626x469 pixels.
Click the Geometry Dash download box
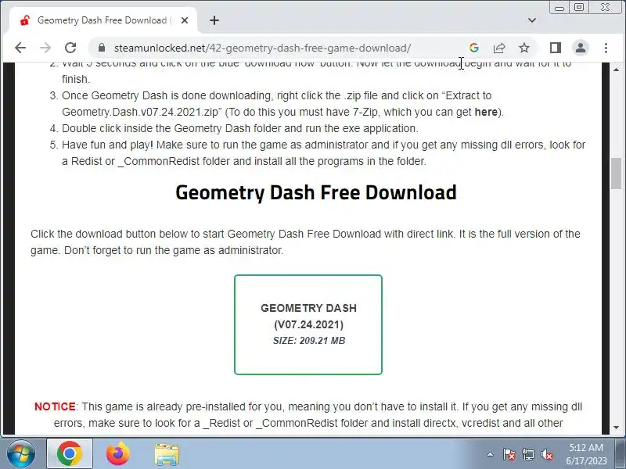(x=308, y=324)
